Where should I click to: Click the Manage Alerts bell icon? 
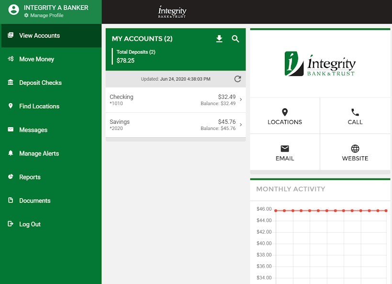[x=11, y=153]
